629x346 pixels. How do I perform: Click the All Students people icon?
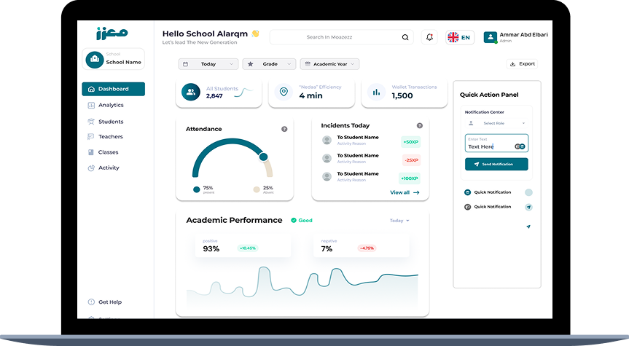[190, 93]
